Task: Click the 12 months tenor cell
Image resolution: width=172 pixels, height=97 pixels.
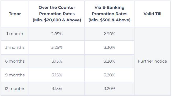Action: 15,89
